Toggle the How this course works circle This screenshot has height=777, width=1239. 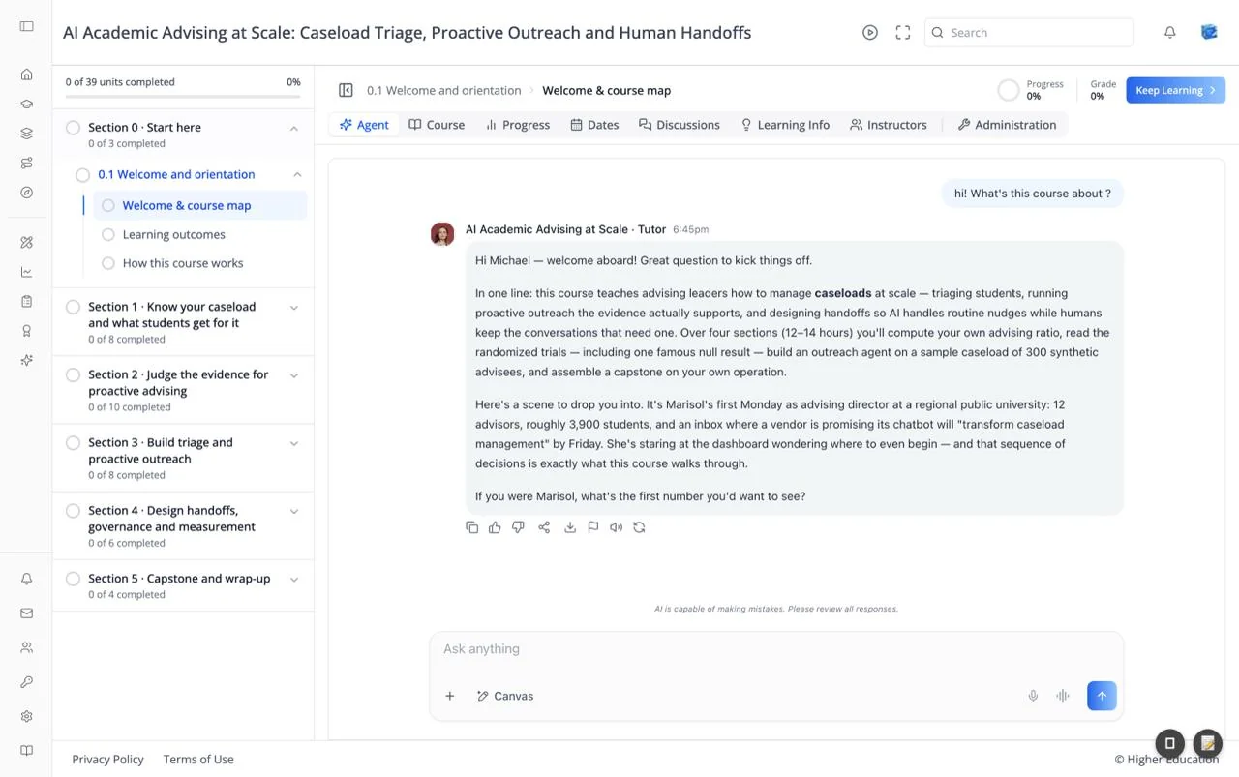(x=108, y=263)
